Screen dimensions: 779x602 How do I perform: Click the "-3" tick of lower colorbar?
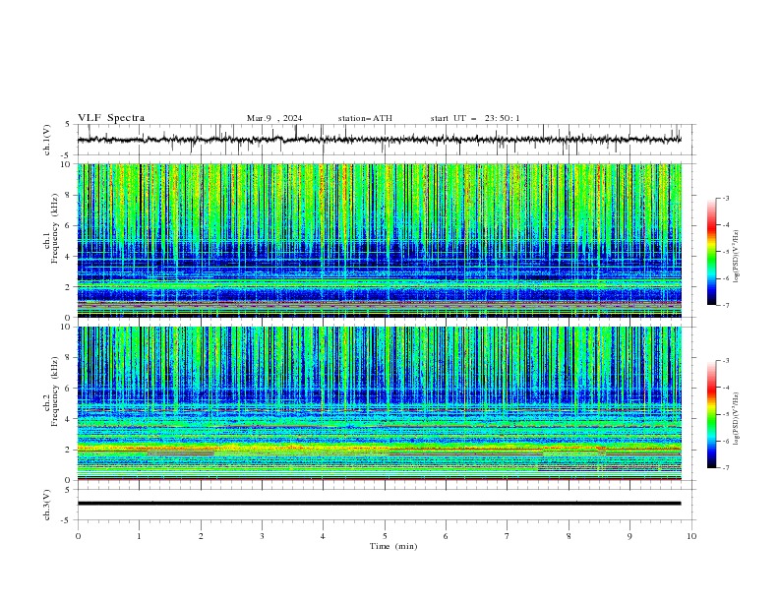[x=726, y=361]
